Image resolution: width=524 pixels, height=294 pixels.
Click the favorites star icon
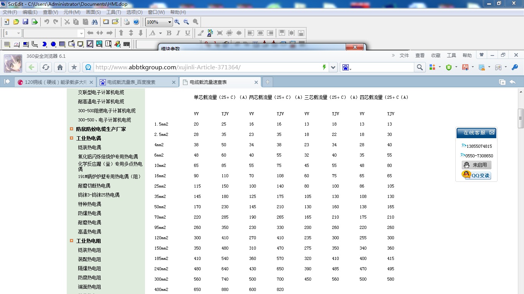74,67
